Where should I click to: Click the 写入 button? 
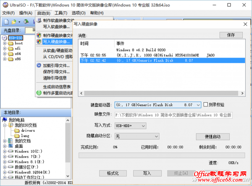coord(147,173)
